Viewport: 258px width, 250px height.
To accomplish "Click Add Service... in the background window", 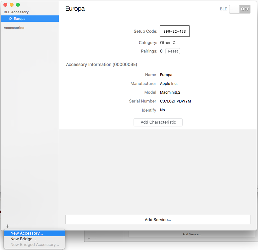I will click(x=191, y=234).
